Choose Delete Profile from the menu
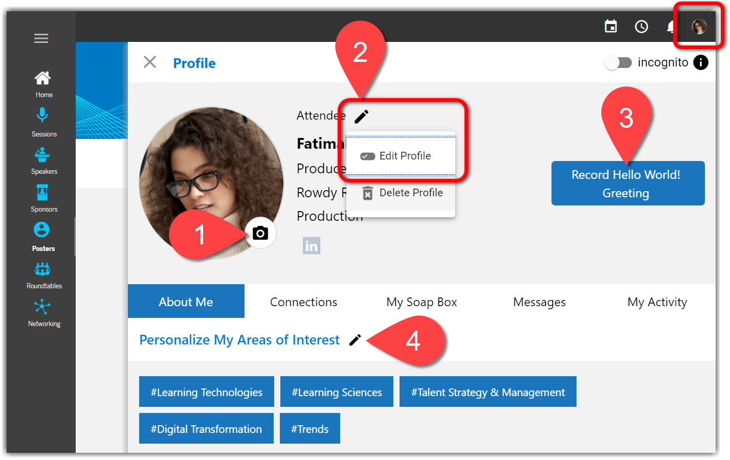Screen dimensions: 730x460 [401, 193]
